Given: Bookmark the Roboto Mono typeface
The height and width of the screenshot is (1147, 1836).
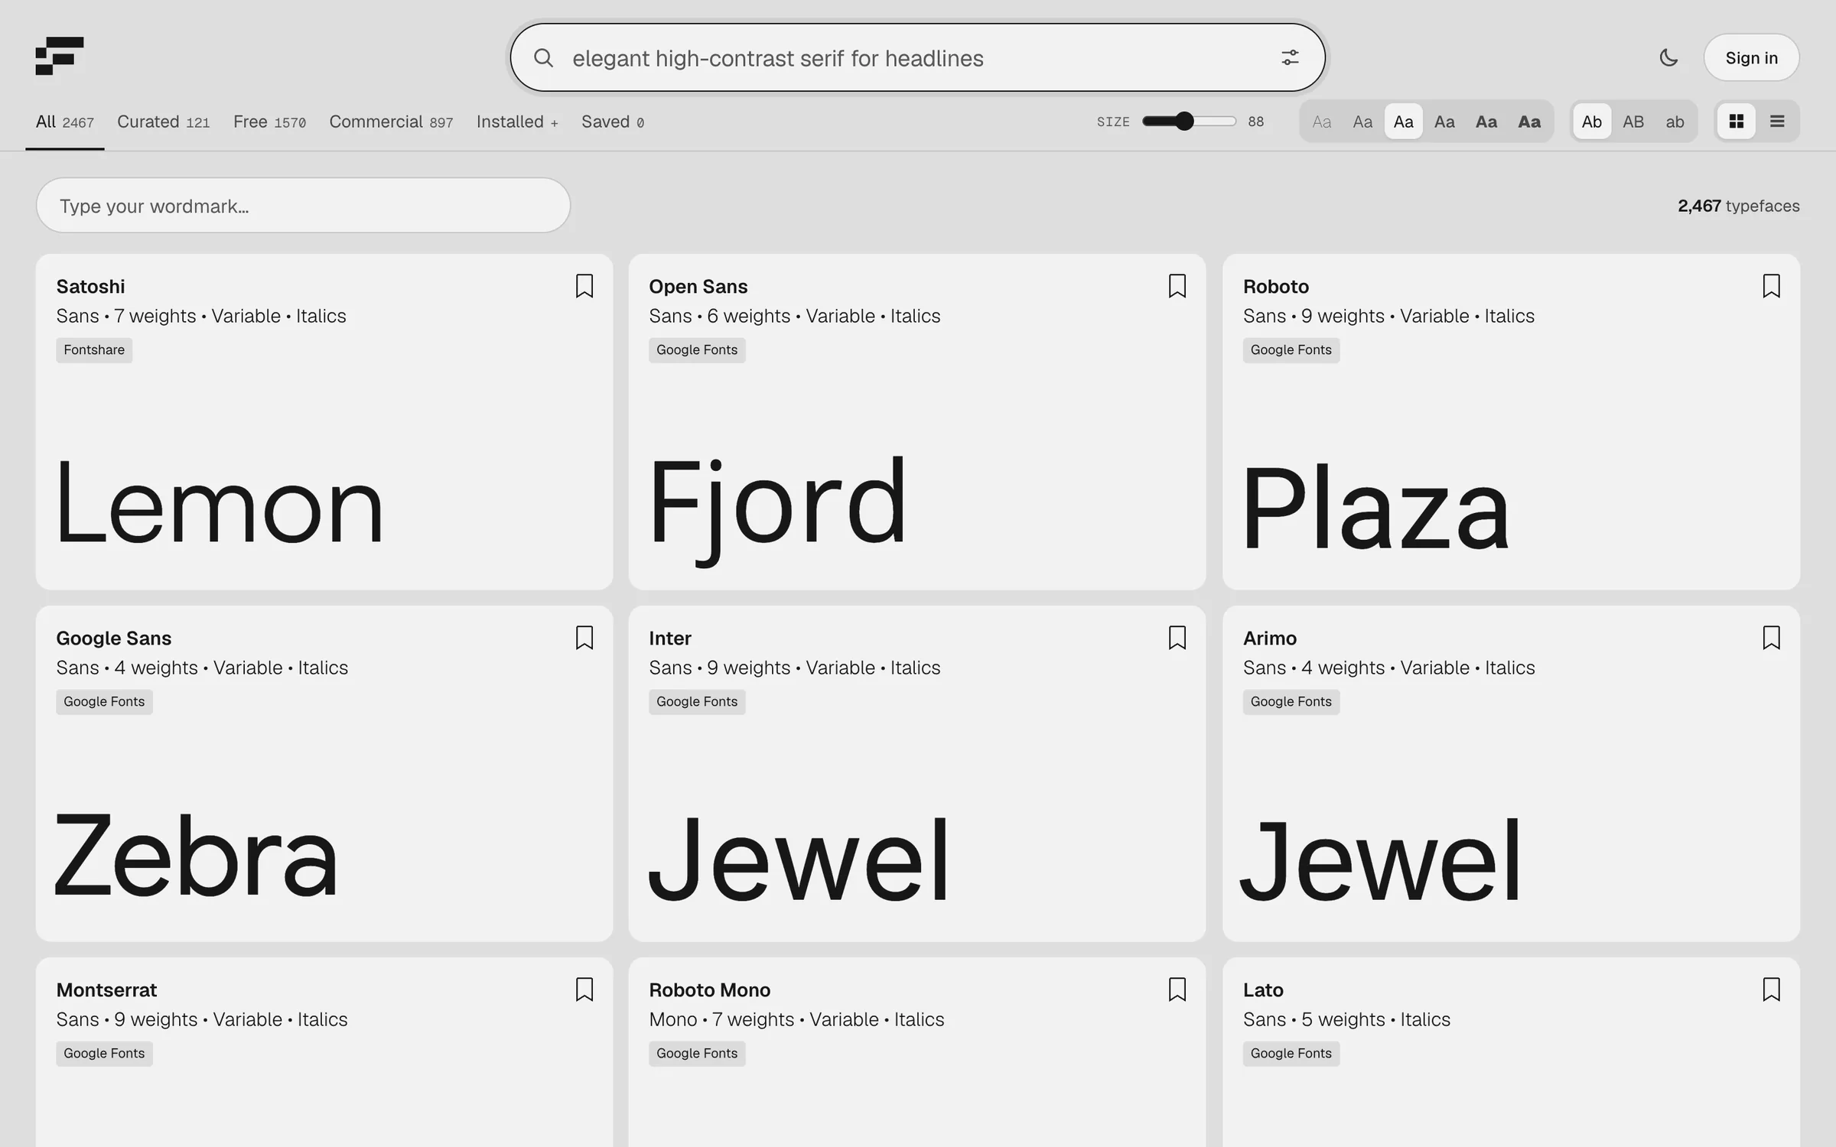Looking at the screenshot, I should [x=1177, y=989].
